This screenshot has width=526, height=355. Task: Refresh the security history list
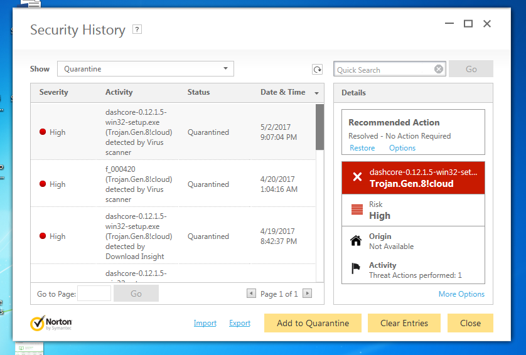pos(317,70)
